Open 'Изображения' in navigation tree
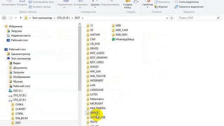The width and height of the screenshot is (224, 126). coord(20,77)
